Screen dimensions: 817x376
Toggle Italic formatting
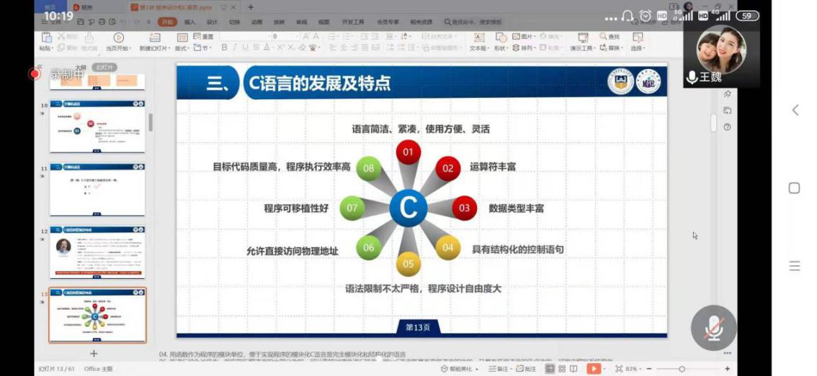coord(235,48)
